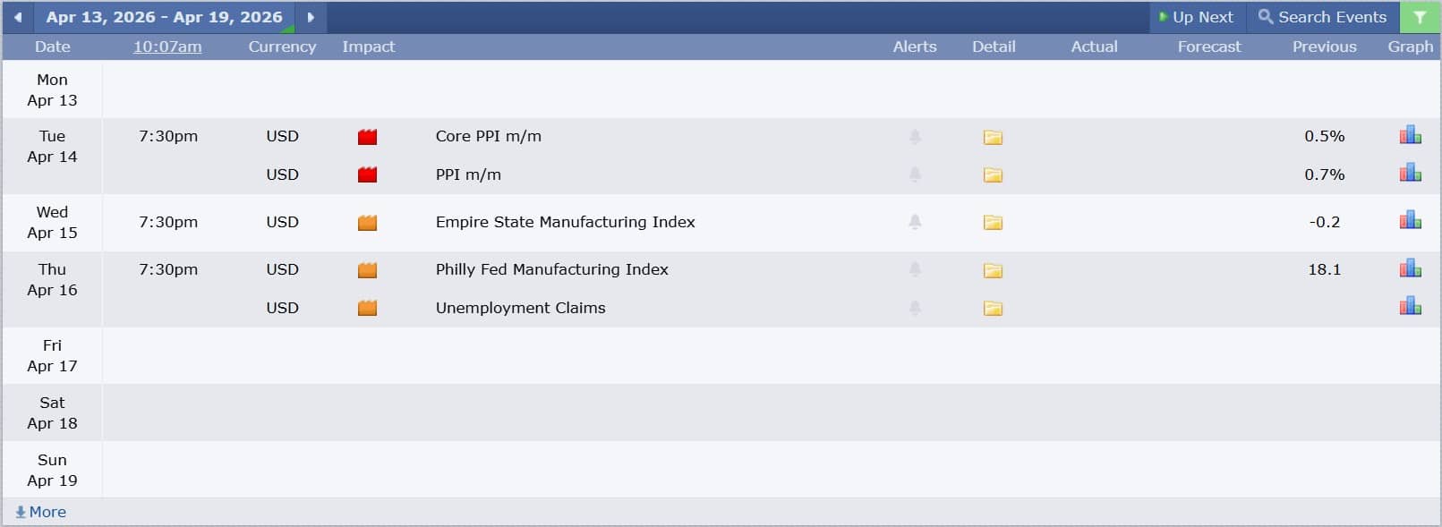The width and height of the screenshot is (1442, 527).
Task: Click orange impact icon for Unemployment Claims
Action: click(x=367, y=308)
